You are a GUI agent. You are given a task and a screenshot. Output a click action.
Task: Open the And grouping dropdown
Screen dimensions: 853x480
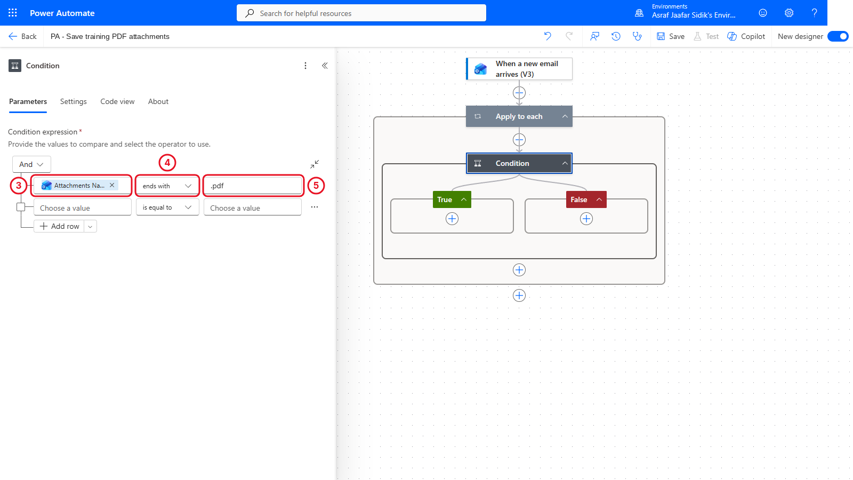(x=31, y=164)
